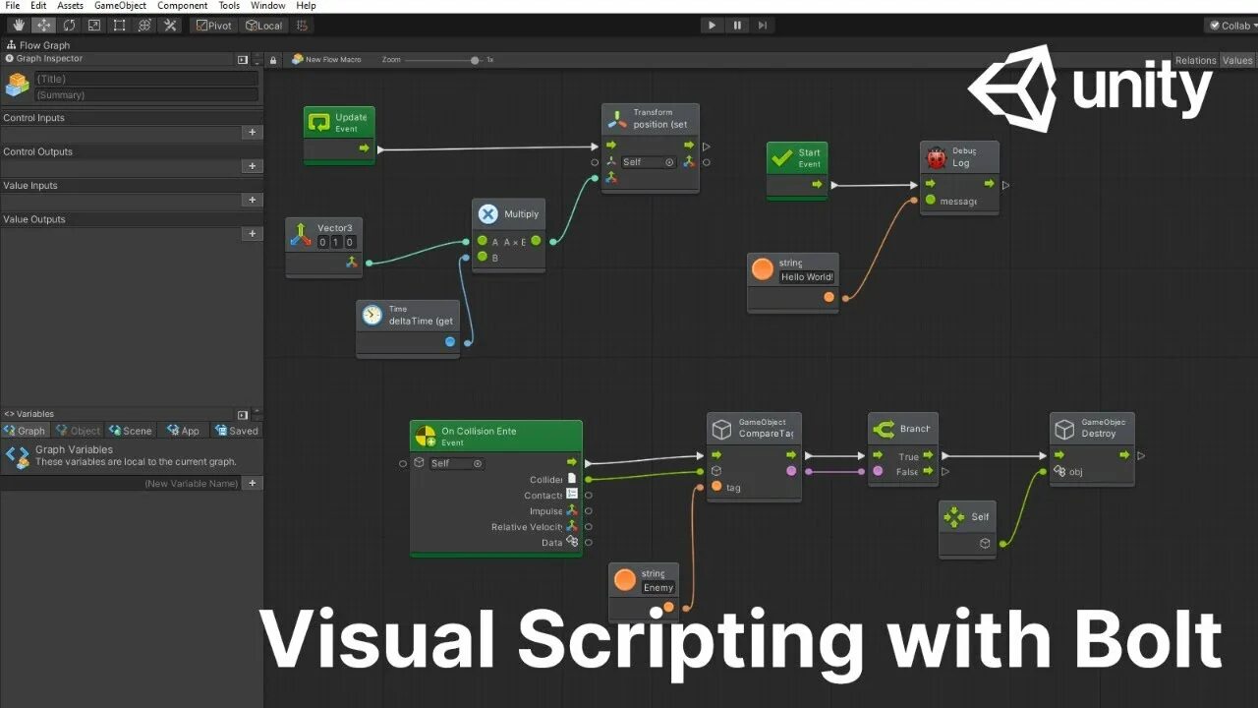Switch to Object variables tab
Screen dimensions: 1258x708
78,431
